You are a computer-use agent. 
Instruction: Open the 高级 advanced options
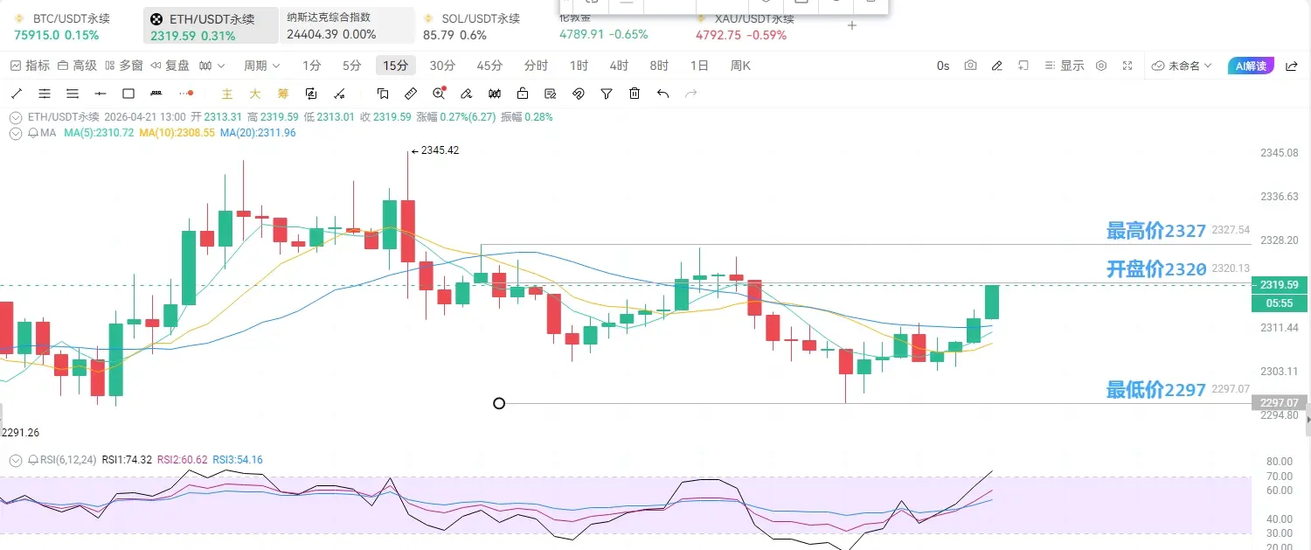point(77,66)
